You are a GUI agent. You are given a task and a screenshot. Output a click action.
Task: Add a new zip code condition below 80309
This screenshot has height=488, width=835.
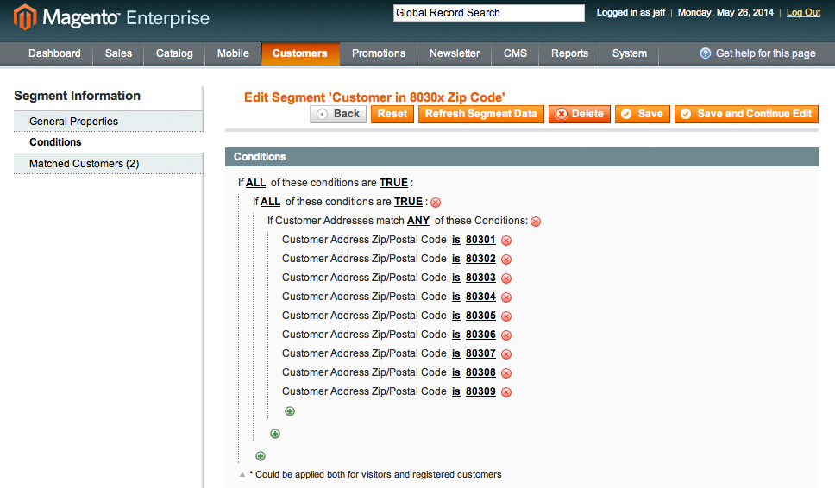point(290,411)
